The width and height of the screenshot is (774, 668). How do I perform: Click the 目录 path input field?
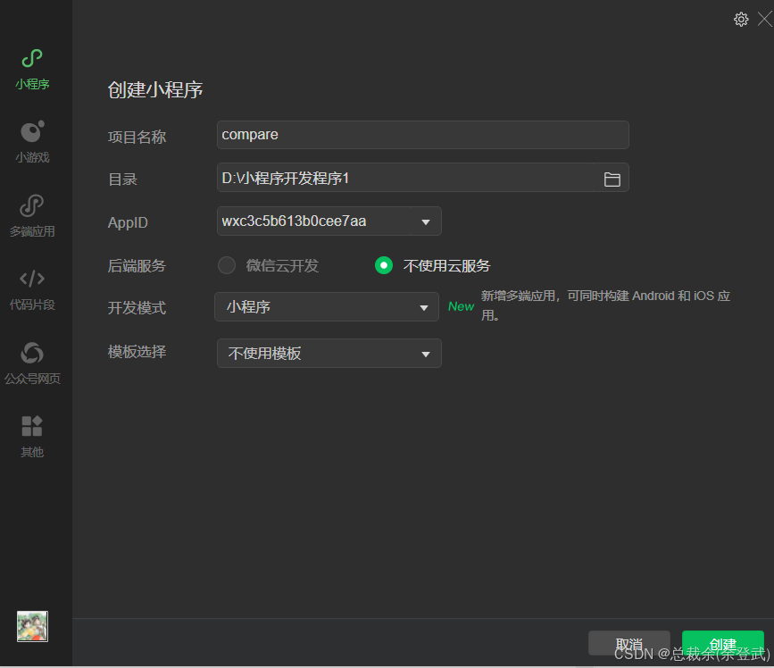click(x=422, y=178)
